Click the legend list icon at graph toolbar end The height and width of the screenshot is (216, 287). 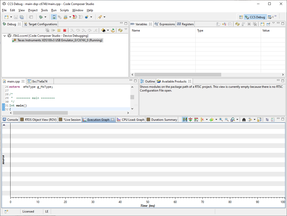(273, 119)
